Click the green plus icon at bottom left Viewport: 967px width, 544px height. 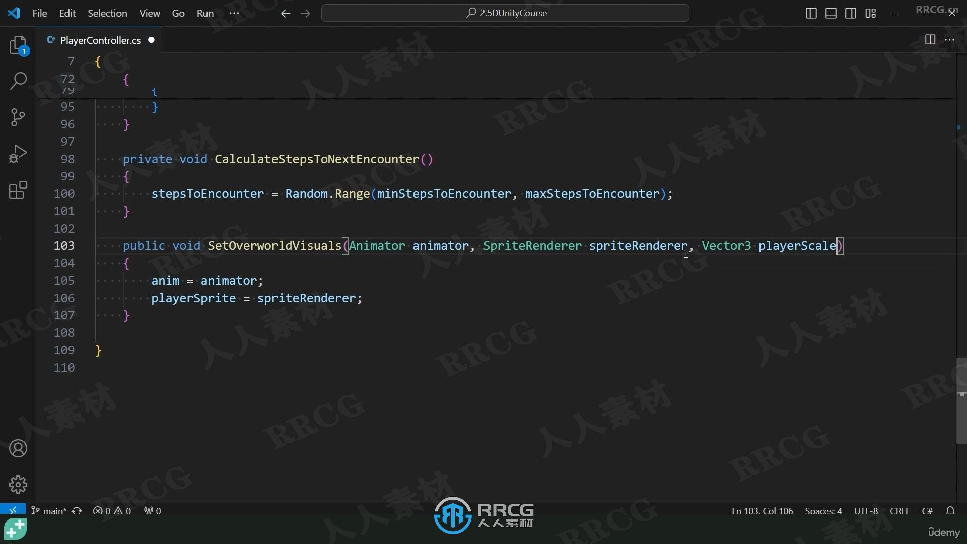[x=16, y=529]
